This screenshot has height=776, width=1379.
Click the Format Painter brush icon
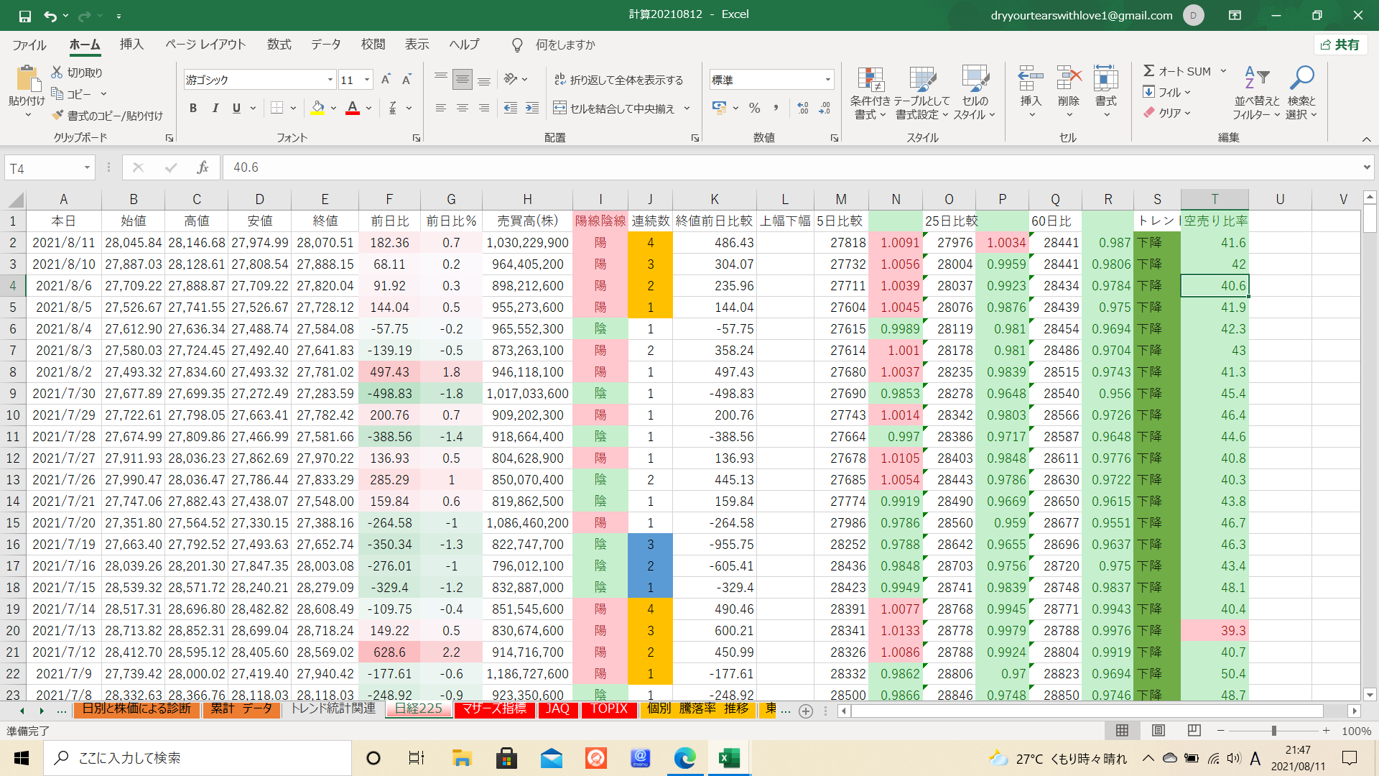(x=58, y=116)
